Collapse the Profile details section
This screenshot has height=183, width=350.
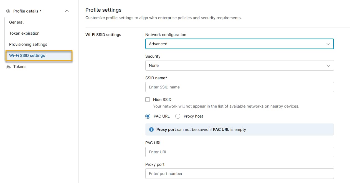point(67,11)
